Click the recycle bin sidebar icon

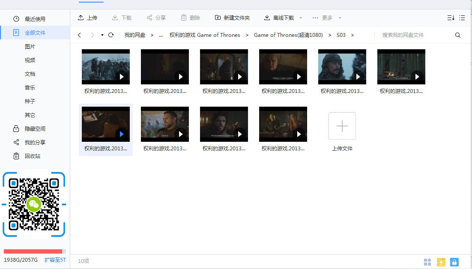(16, 156)
